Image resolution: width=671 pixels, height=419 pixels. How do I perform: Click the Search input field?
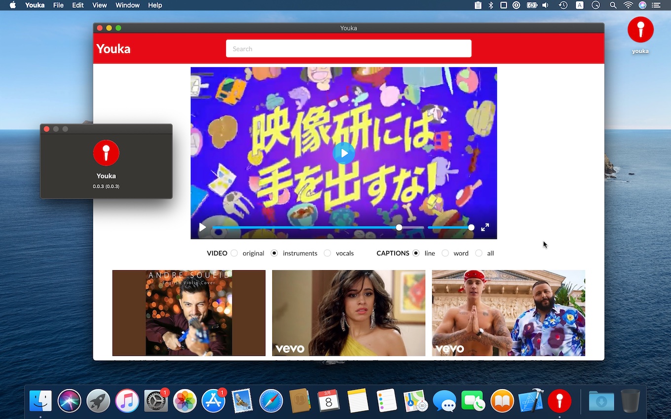(x=349, y=49)
